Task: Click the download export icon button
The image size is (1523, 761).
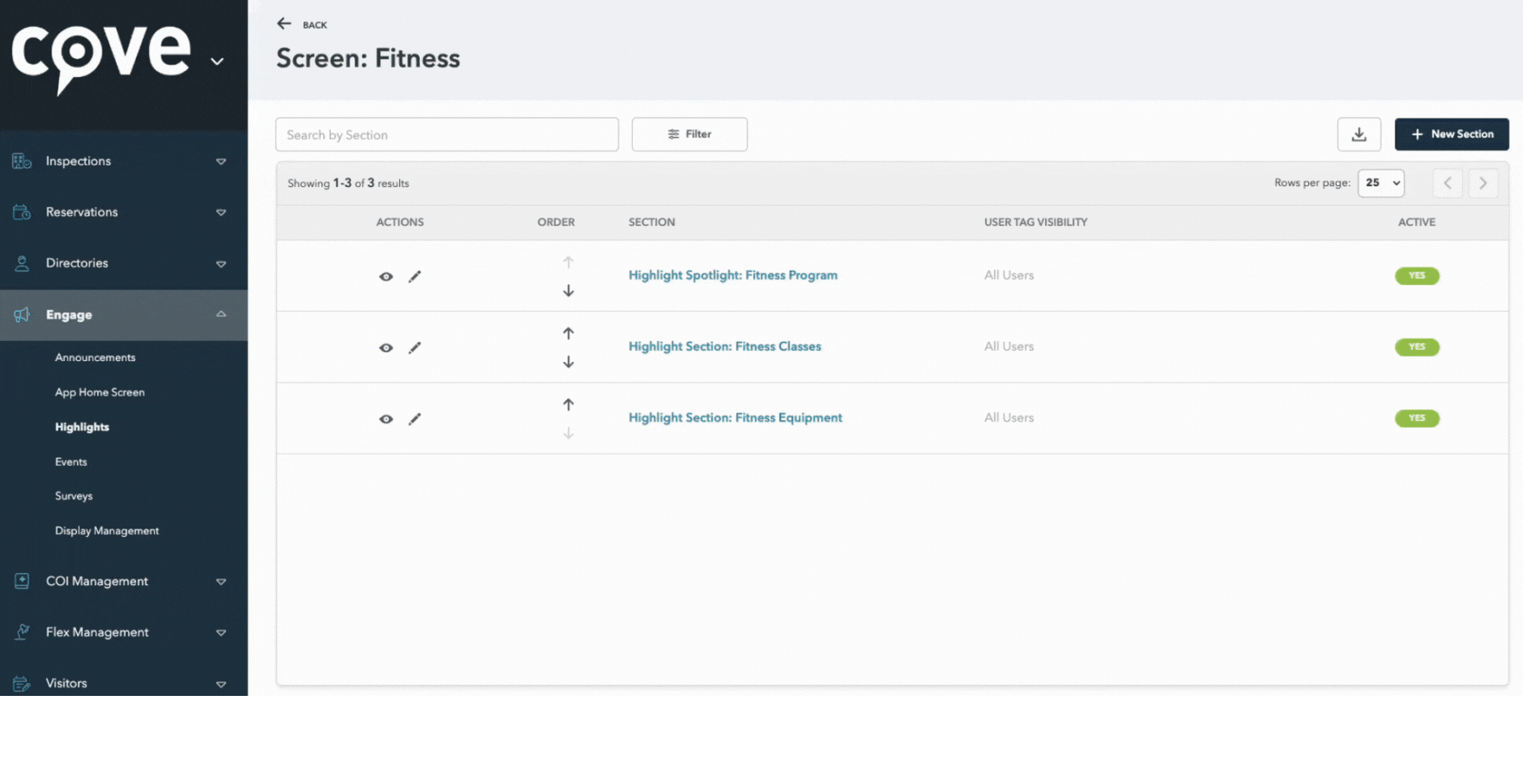Action: click(x=1359, y=134)
